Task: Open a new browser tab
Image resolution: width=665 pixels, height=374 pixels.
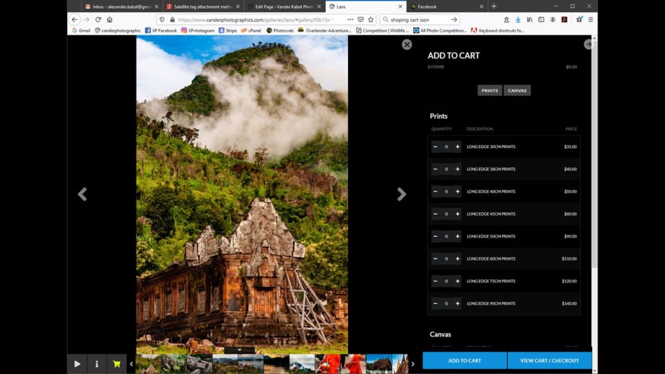Action: point(494,6)
